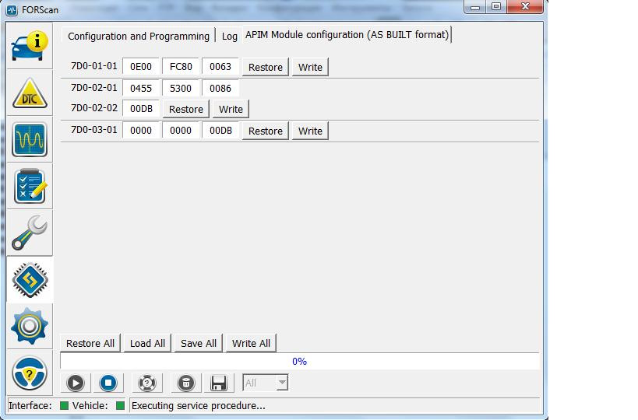Click the Load All button
638x420 pixels.
coord(147,343)
